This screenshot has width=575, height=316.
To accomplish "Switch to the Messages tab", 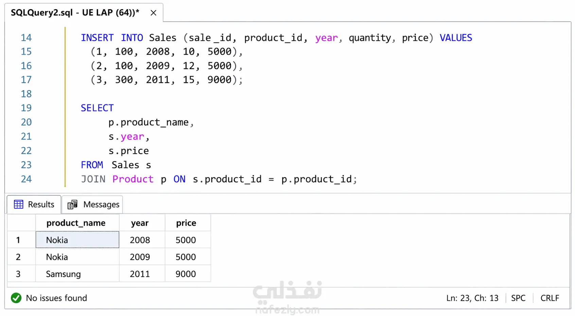I will (x=92, y=205).
